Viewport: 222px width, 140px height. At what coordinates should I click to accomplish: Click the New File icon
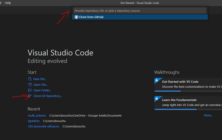(30, 79)
